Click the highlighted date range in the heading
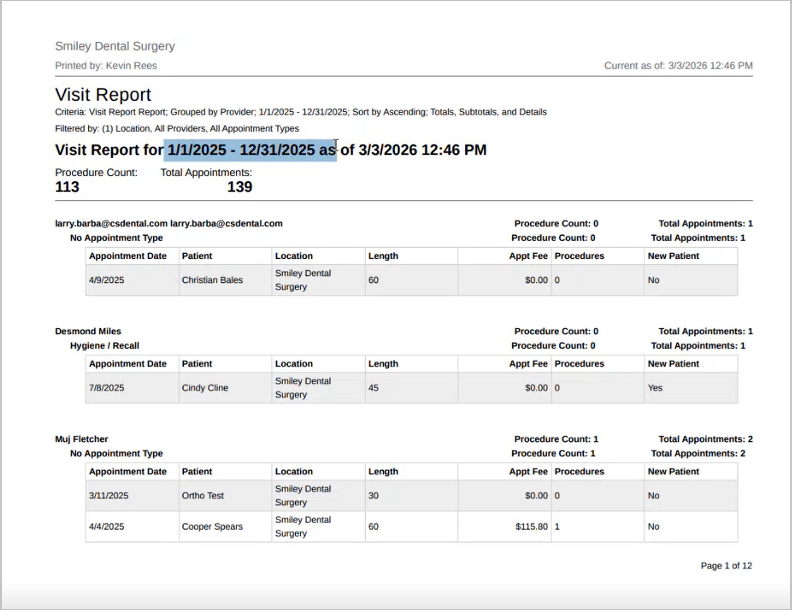 (250, 150)
